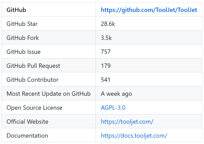This screenshot has height=144, width=204.
Task: Click the GitHub Star row label
Action: click(22, 24)
